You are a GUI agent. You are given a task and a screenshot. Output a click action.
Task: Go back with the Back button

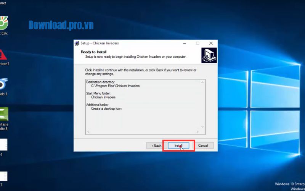coord(156,146)
